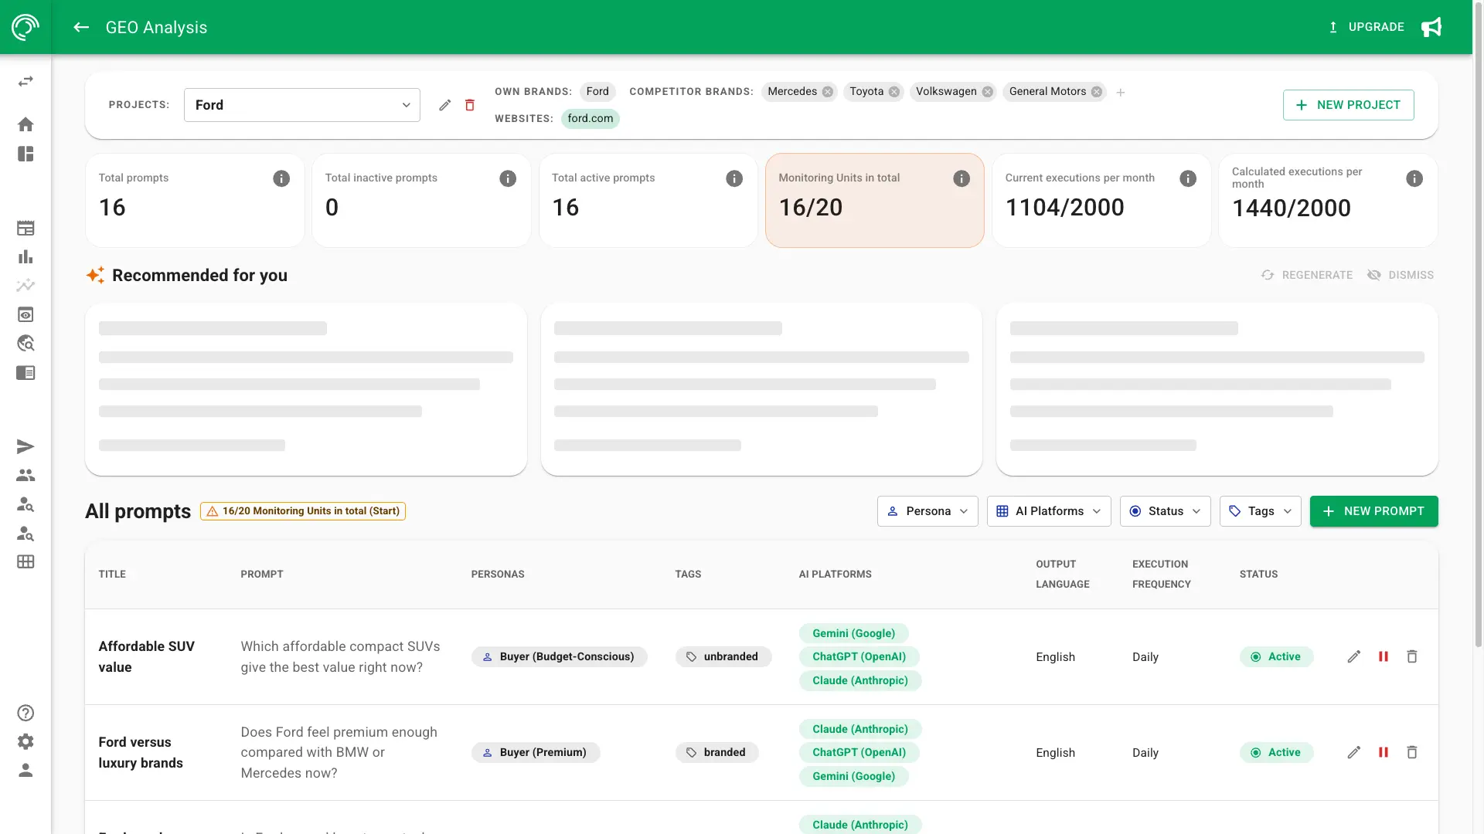Show info for Total inactive prompts
Image resolution: width=1484 pixels, height=834 pixels.
click(508, 178)
